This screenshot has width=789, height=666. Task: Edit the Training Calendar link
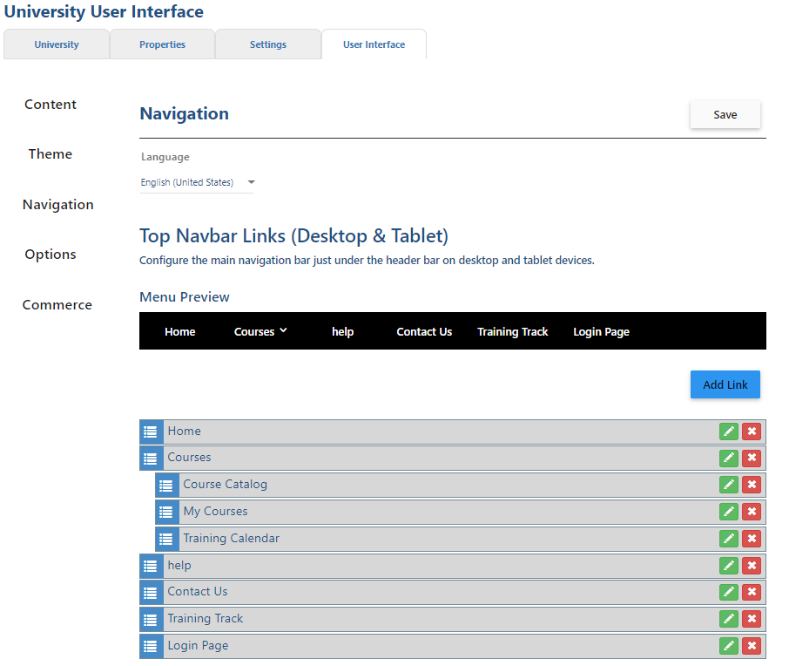pos(728,539)
